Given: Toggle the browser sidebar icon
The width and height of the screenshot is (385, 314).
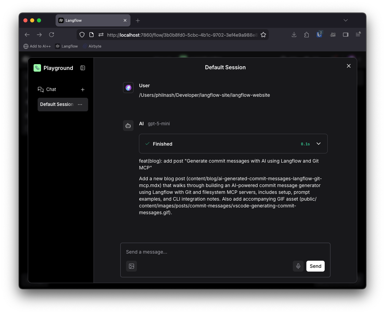Looking at the screenshot, I should coord(345,35).
